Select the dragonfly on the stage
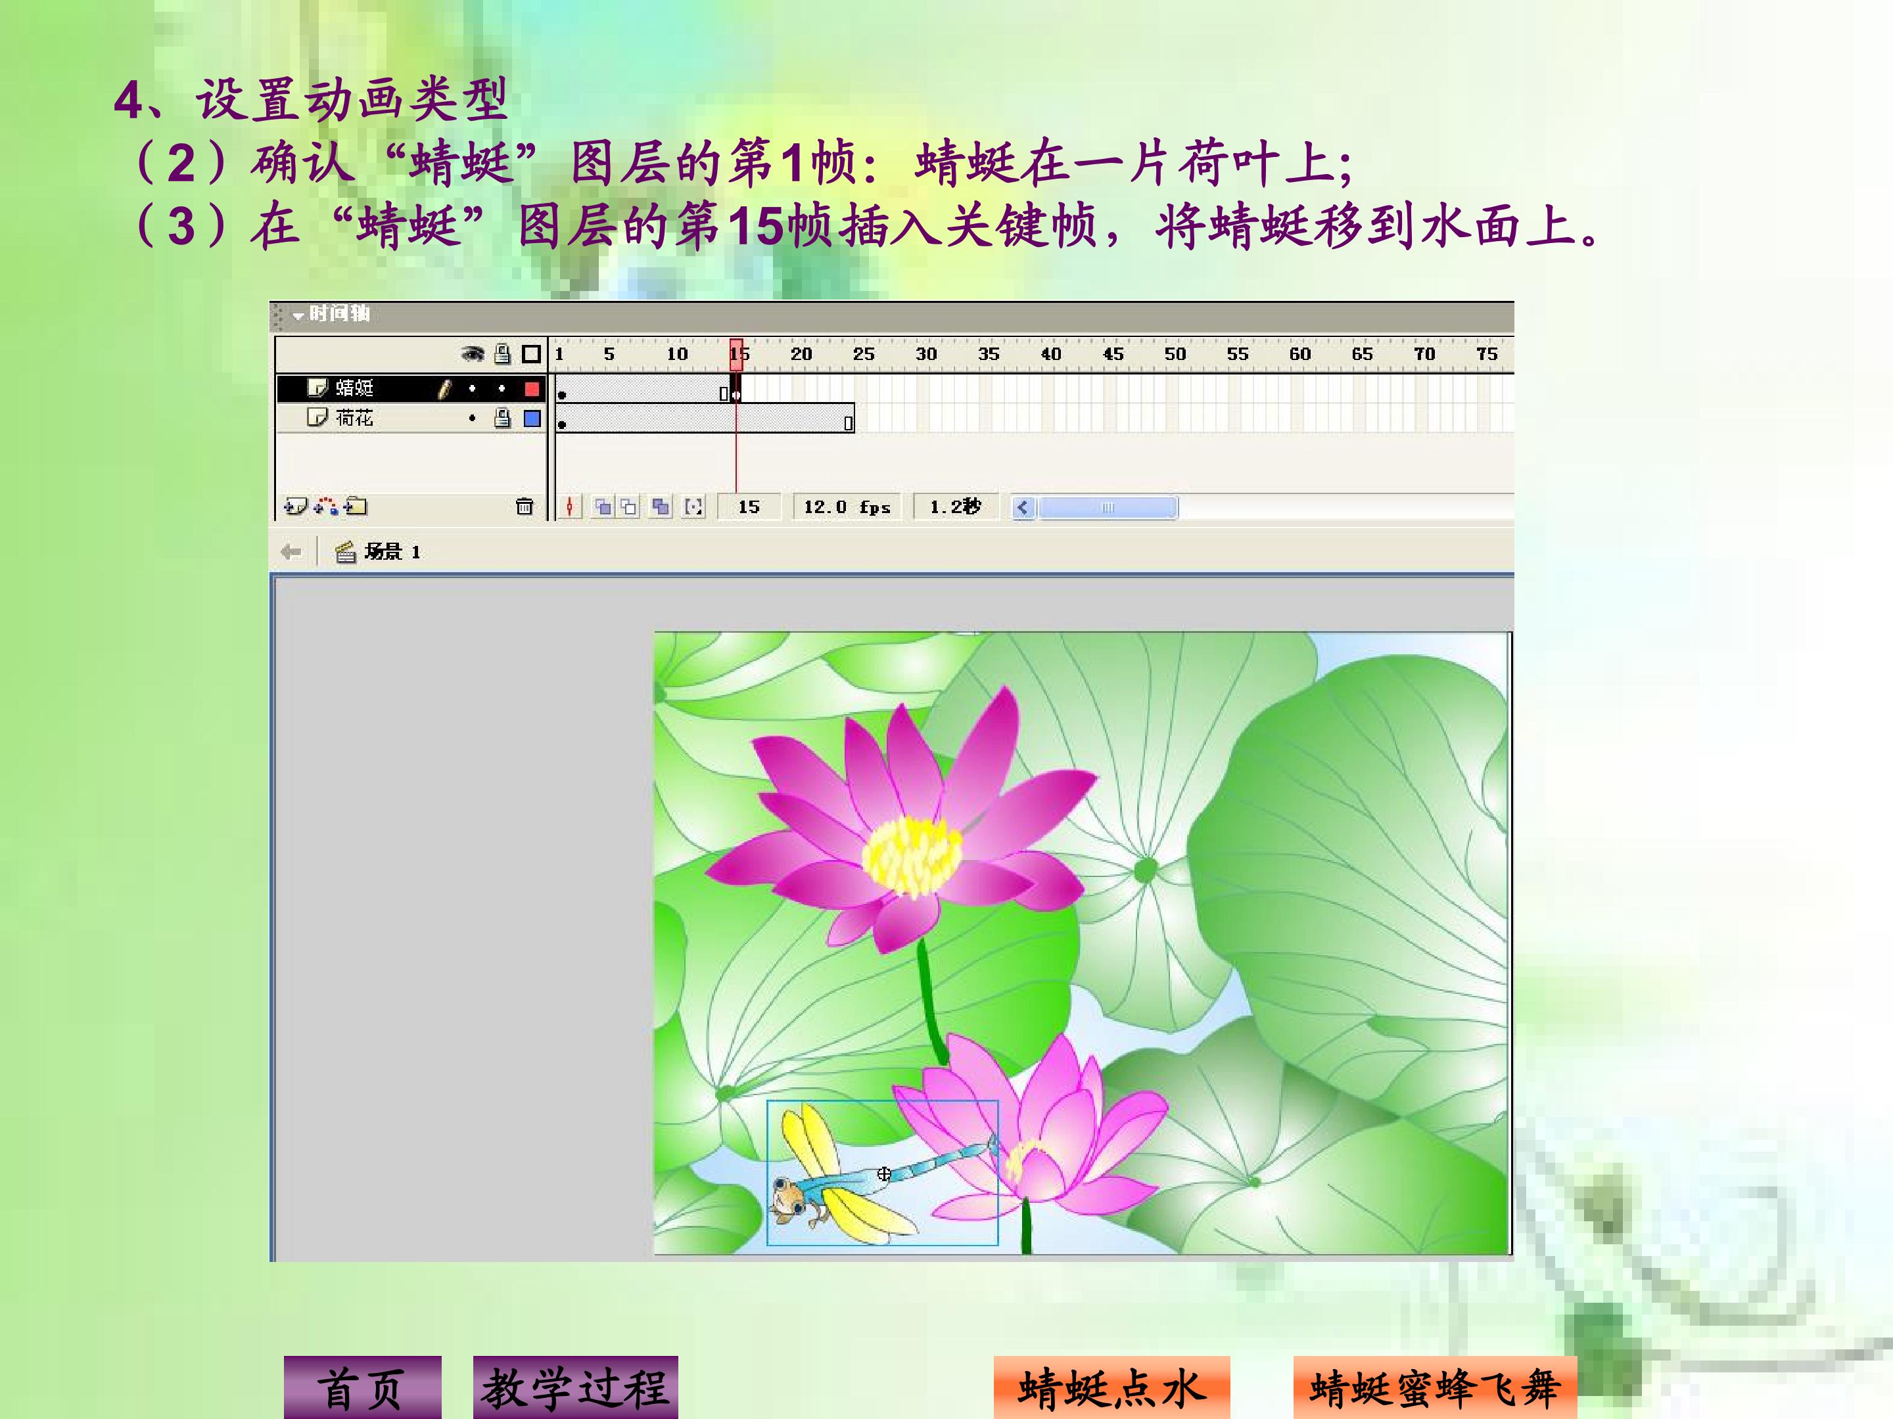The width and height of the screenshot is (1893, 1419). 883,1173
